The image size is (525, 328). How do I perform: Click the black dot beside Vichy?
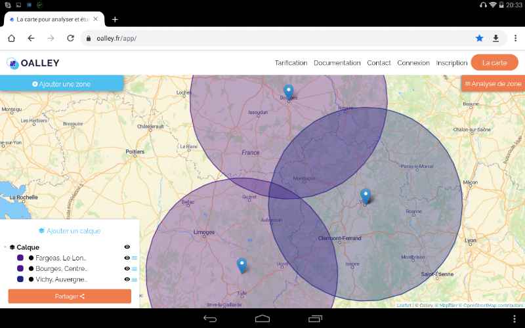tap(31, 279)
